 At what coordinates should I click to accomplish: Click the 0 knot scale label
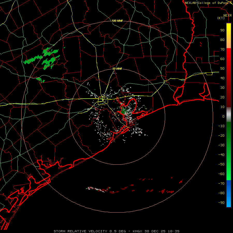point(223,116)
